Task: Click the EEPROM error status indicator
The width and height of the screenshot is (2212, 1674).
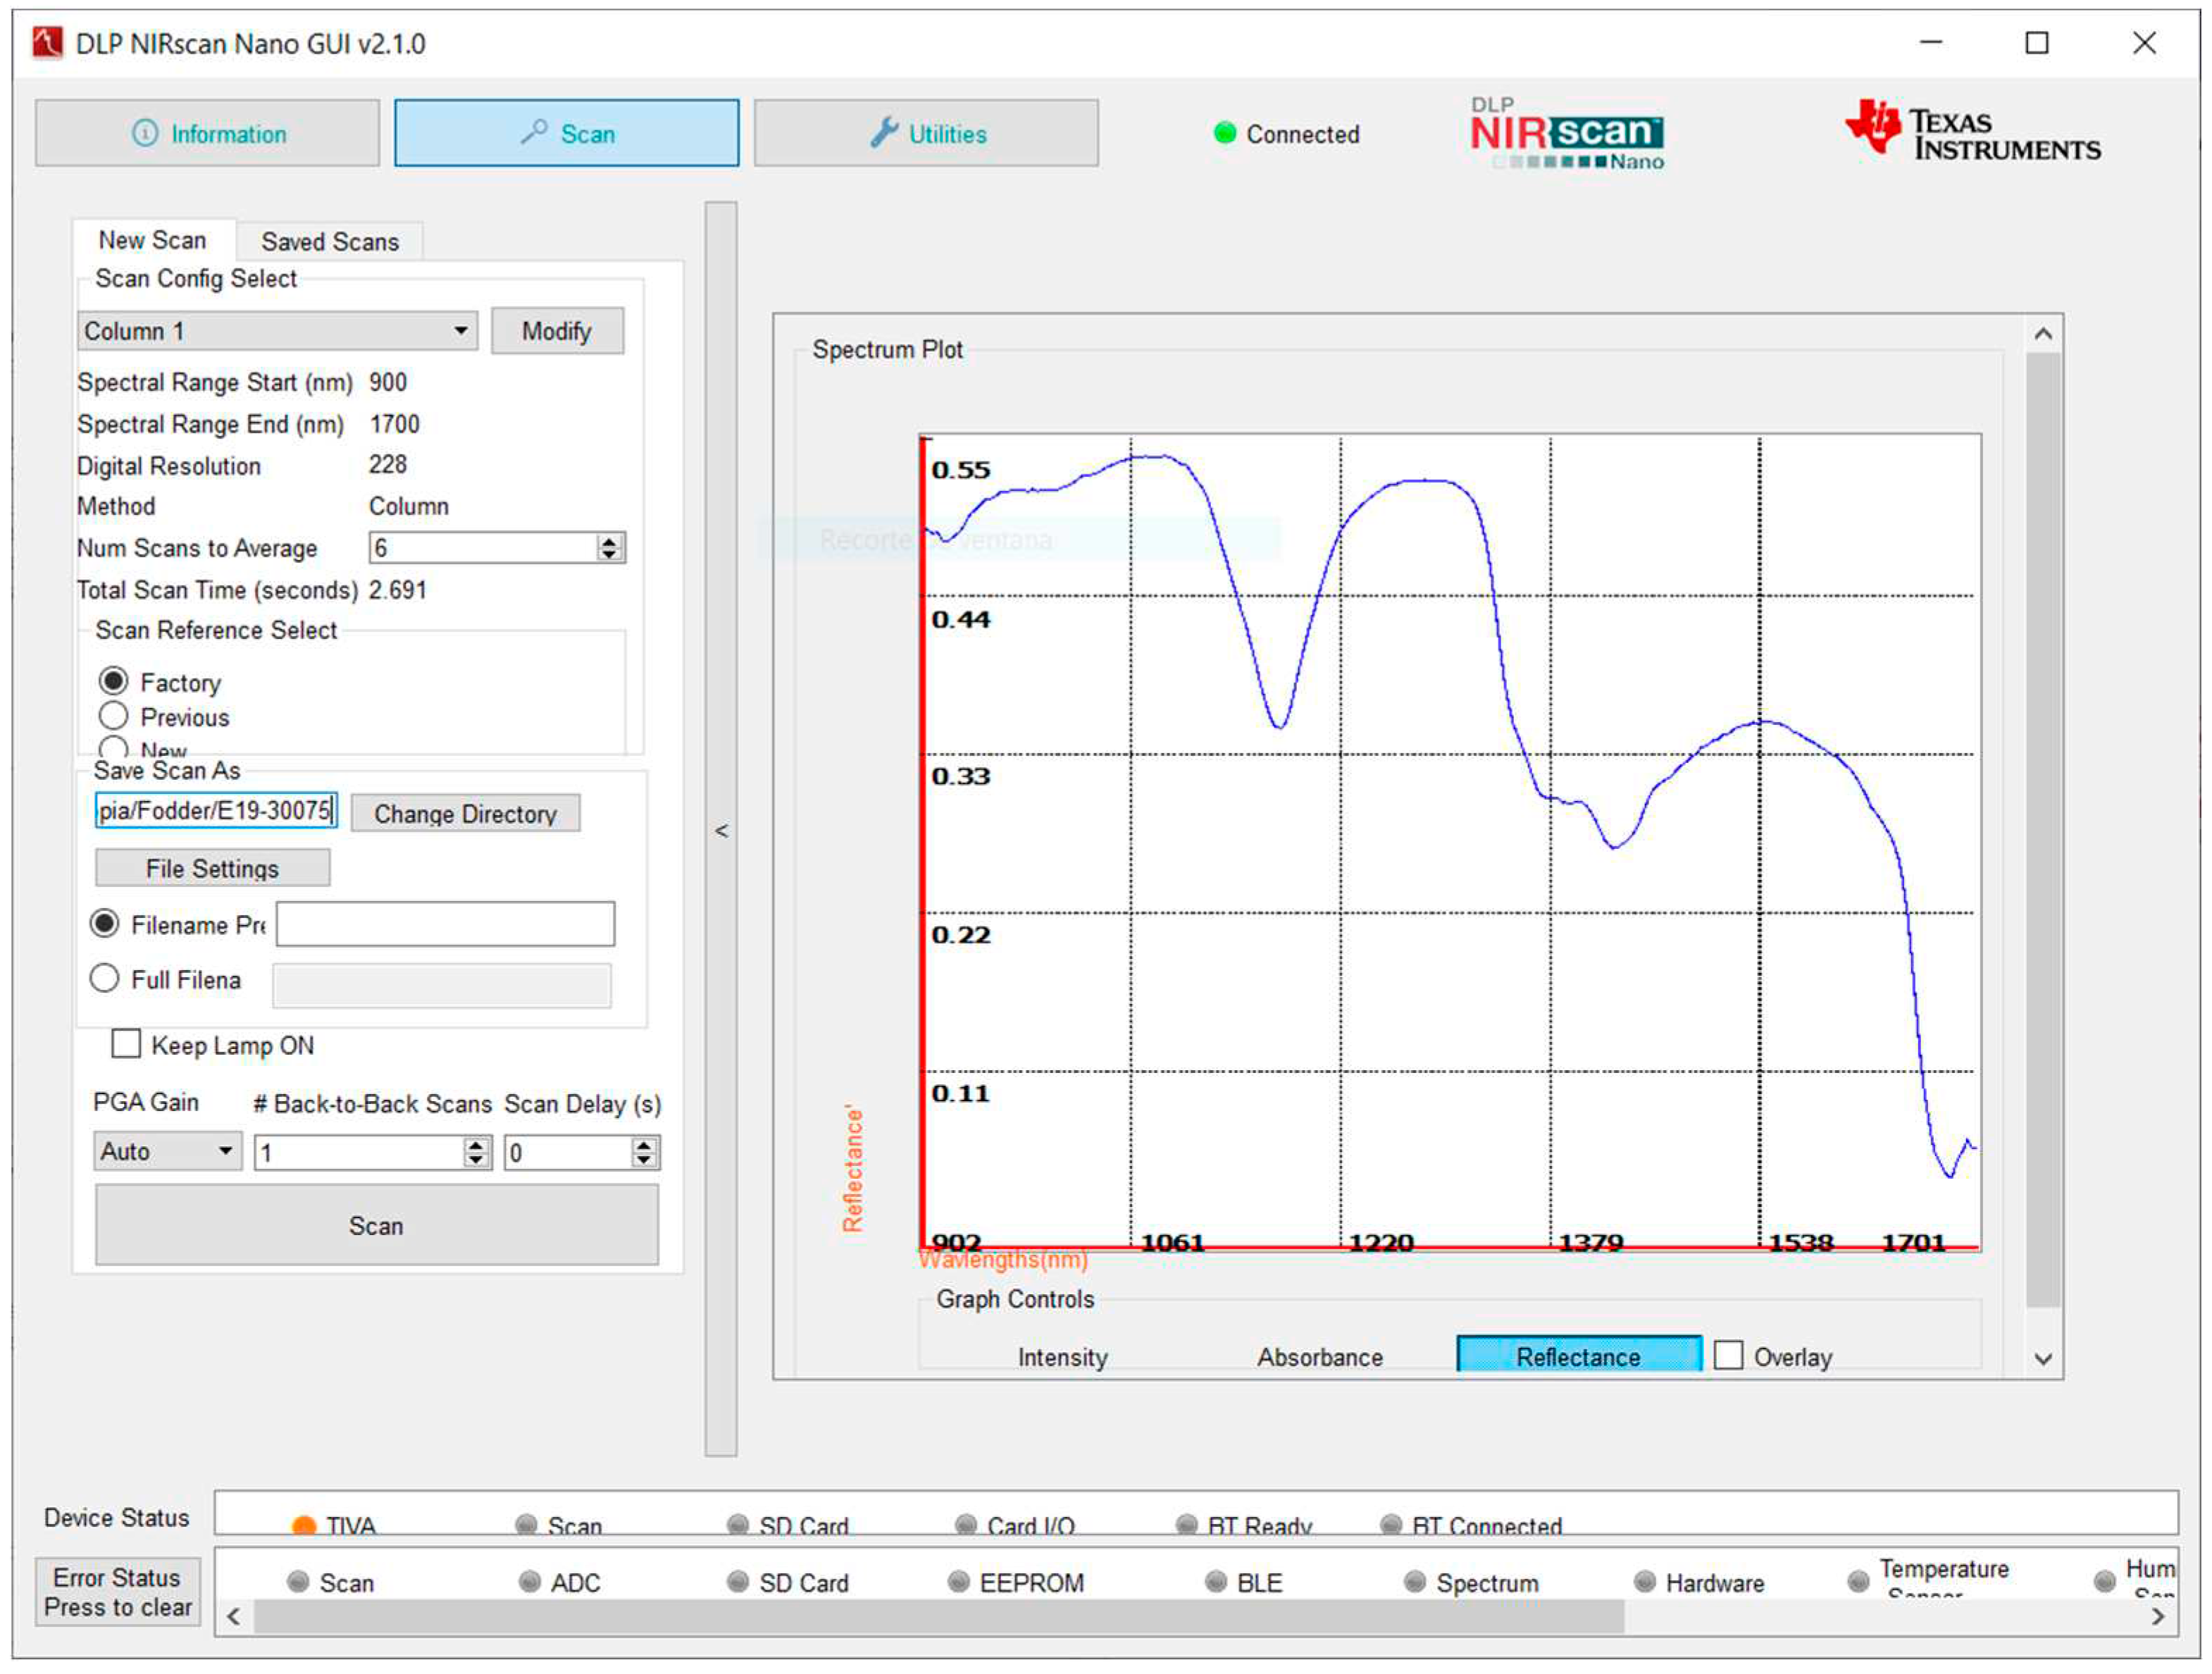Action: tap(958, 1582)
